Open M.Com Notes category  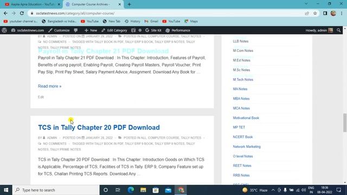pyautogui.click(x=243, y=50)
